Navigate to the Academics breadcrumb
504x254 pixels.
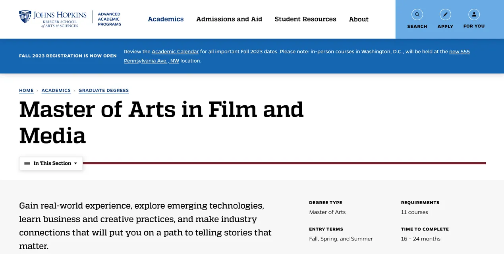56,91
